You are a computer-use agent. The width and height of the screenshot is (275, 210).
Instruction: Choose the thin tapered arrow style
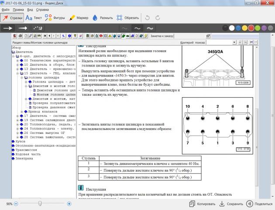[23, 28]
